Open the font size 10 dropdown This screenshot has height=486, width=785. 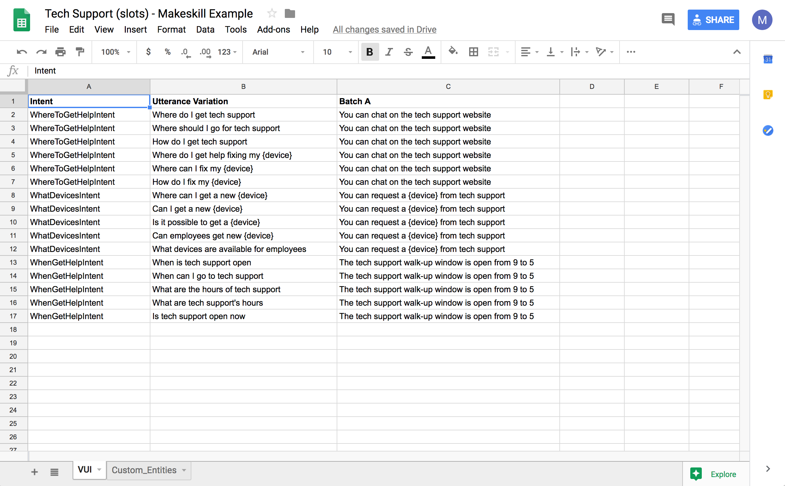click(x=337, y=52)
